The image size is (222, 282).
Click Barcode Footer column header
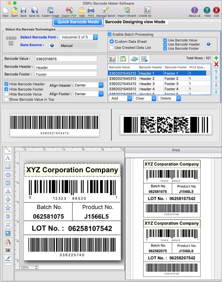pos(176,67)
